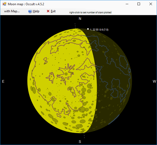Screen dimensions: 157x145
Task: Open the 'with Map...' menu
Action: tap(12, 11)
